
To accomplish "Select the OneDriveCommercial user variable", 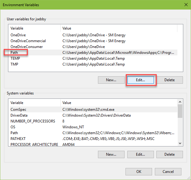I will pyautogui.click(x=94, y=41).
